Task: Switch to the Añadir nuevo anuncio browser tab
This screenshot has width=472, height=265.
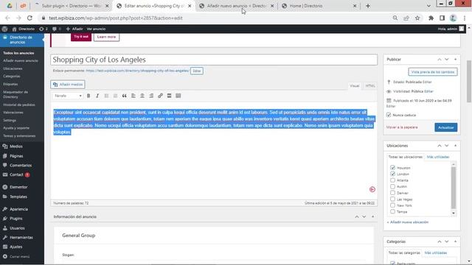Action: click(x=236, y=6)
